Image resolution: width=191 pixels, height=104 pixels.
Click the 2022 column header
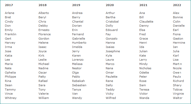[x=177, y=5]
